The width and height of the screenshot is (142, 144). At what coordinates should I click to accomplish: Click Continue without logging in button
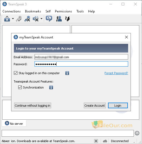33,106
